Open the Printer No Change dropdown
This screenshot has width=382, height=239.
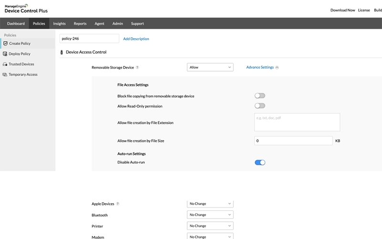click(210, 226)
